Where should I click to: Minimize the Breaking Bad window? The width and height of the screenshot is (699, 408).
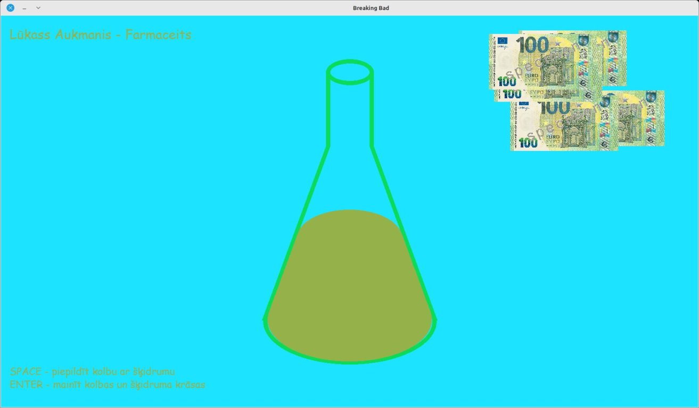[x=24, y=8]
